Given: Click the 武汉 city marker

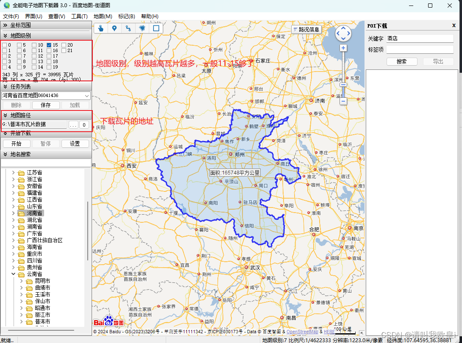Looking at the screenshot, I should [x=246, y=267].
